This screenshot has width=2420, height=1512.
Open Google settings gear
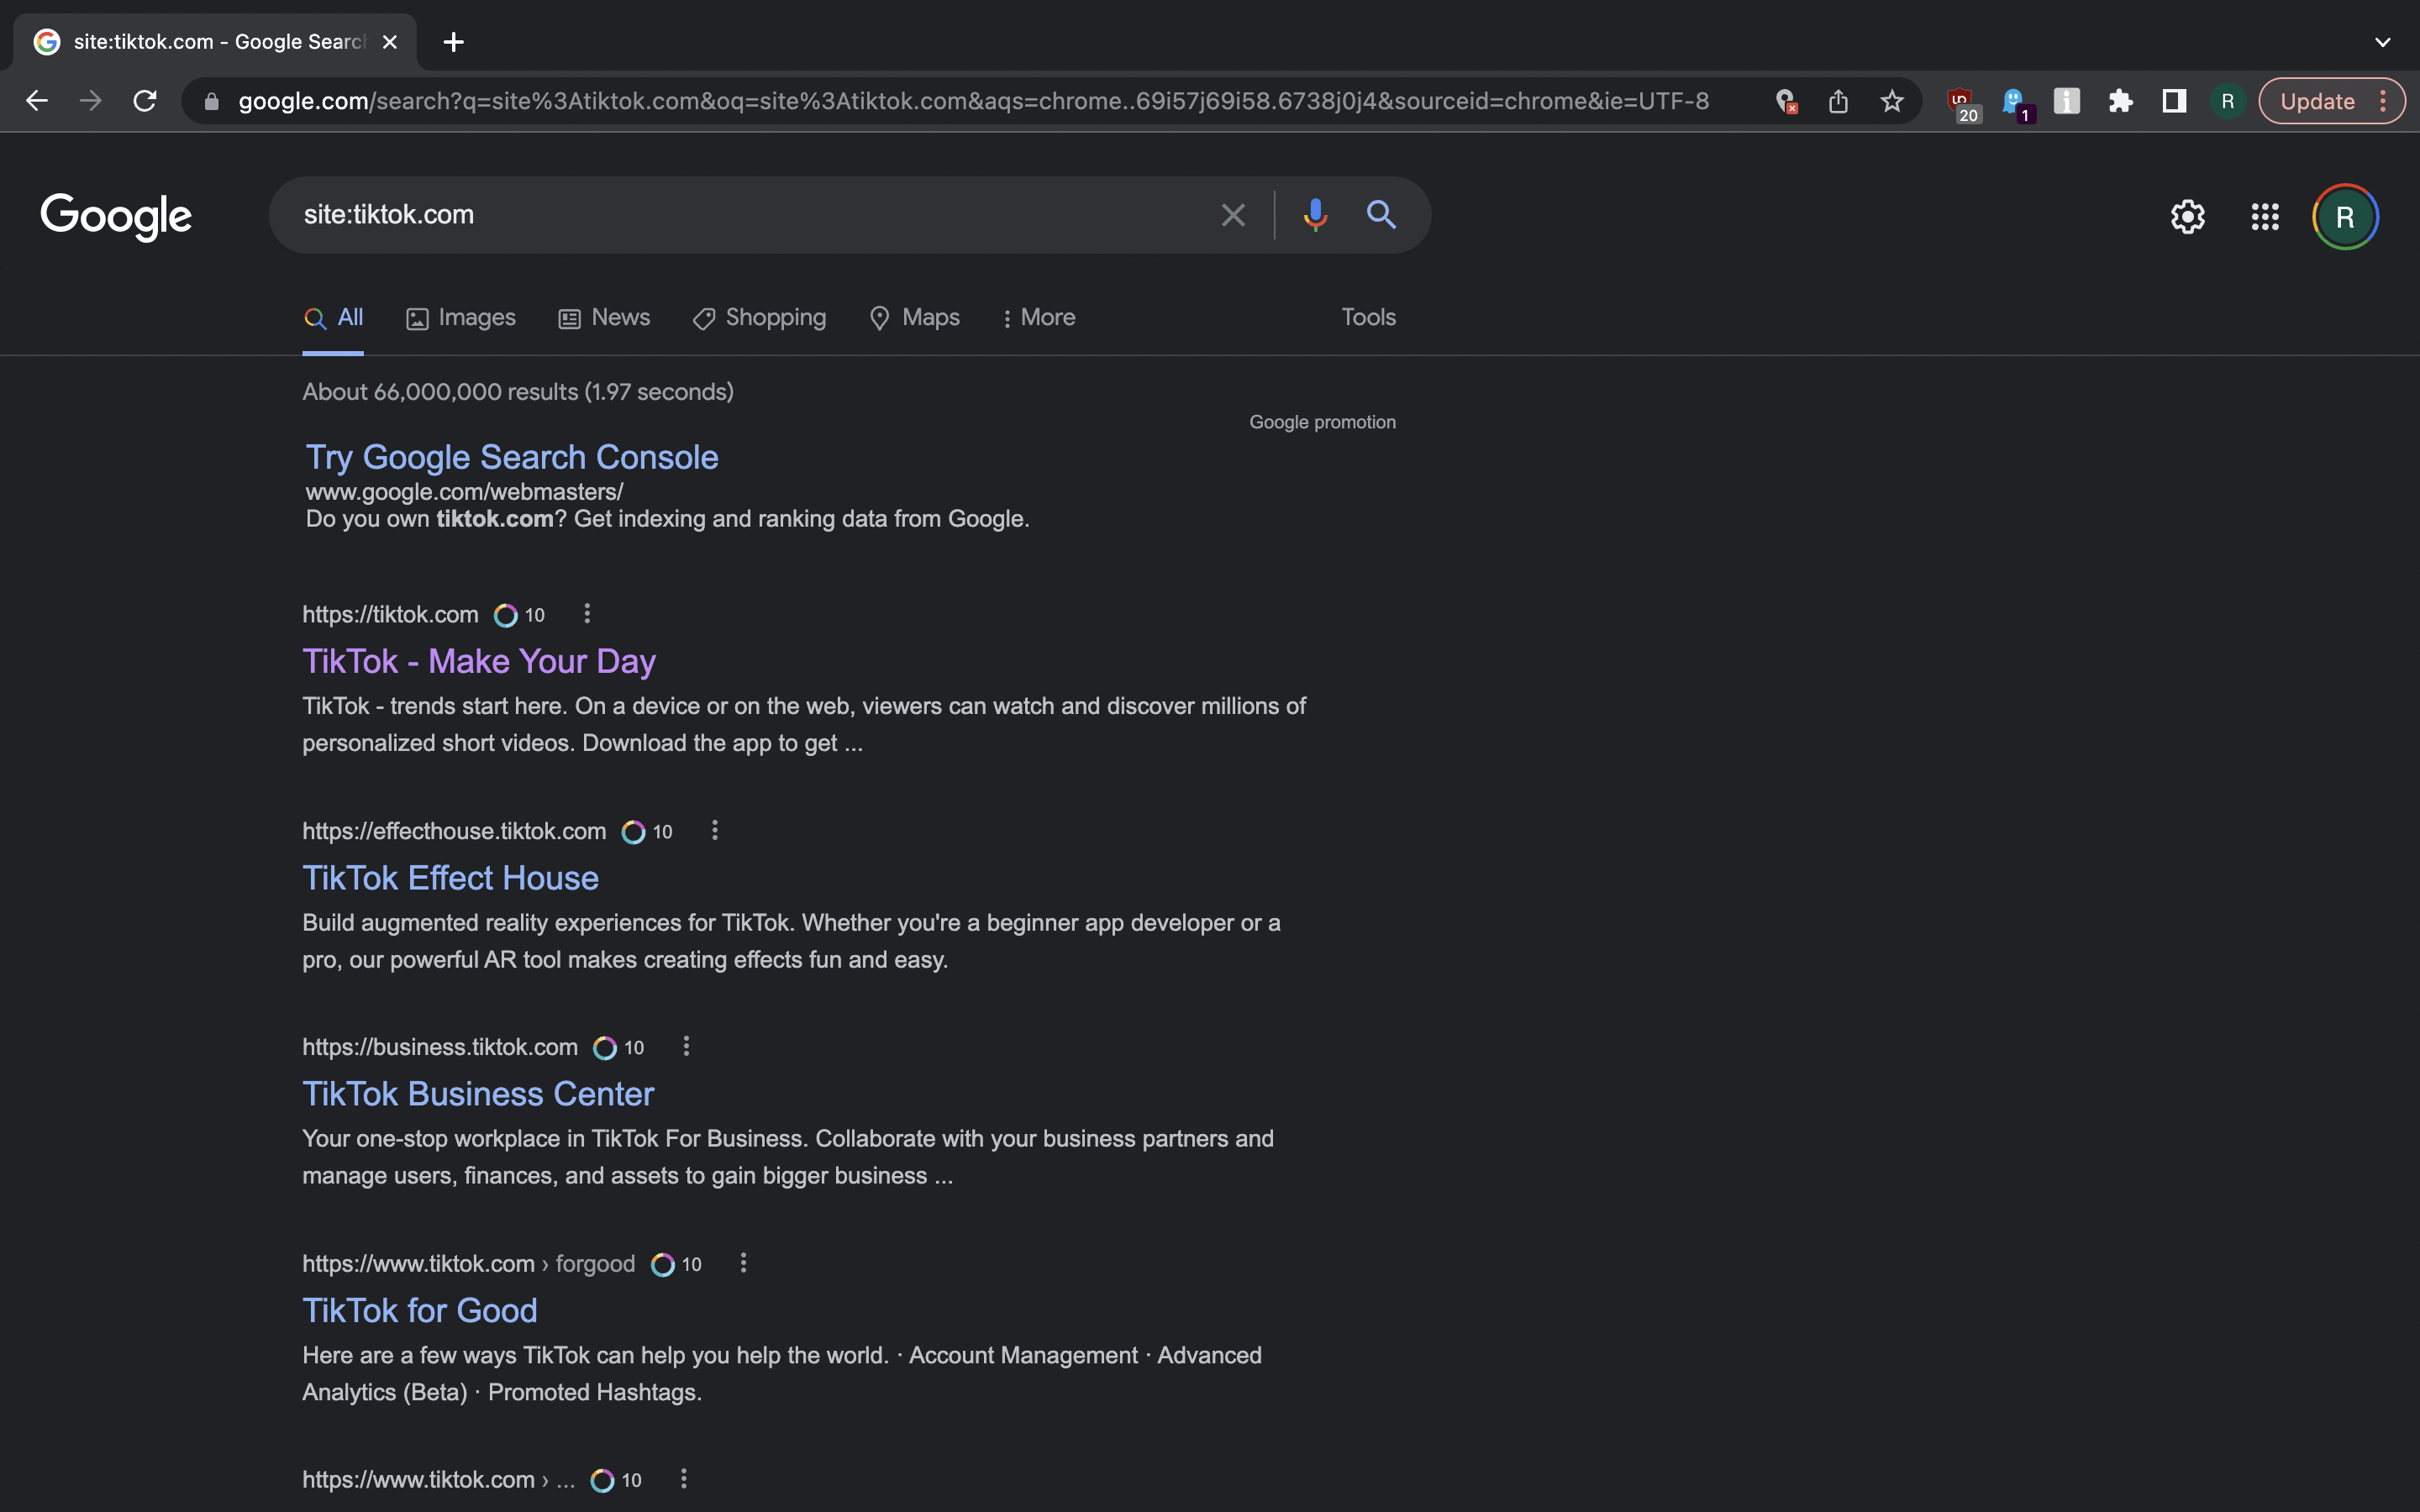(2187, 216)
